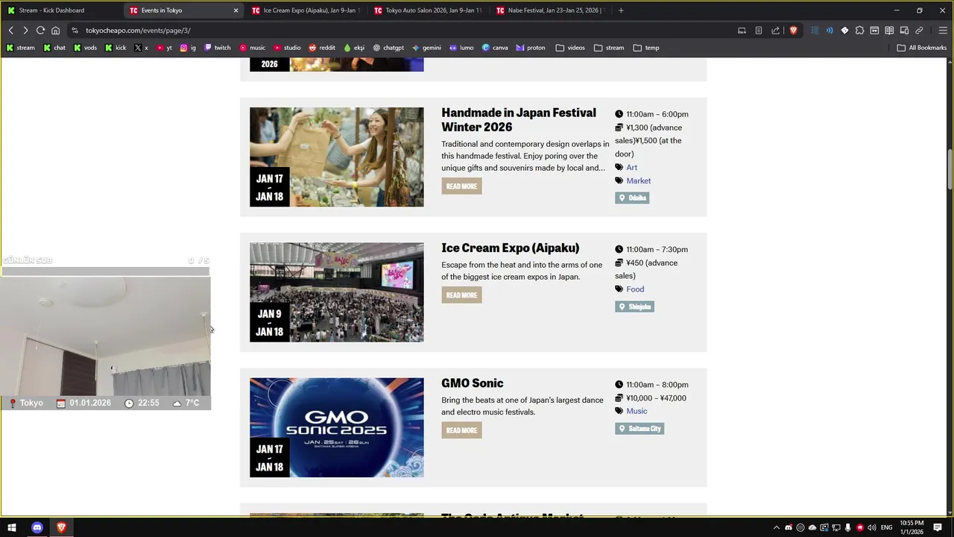Image resolution: width=954 pixels, height=537 pixels.
Task: Close the Events in Tokyo tab
Action: (x=236, y=10)
